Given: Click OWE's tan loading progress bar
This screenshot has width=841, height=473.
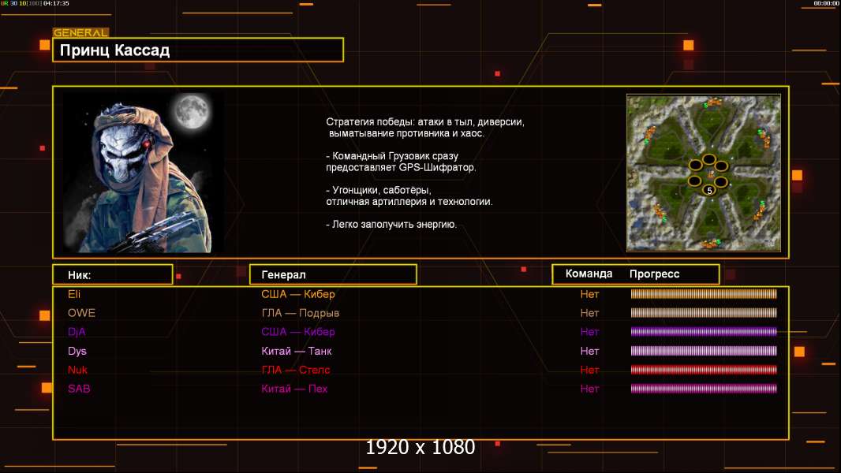Looking at the screenshot, I should [x=704, y=312].
